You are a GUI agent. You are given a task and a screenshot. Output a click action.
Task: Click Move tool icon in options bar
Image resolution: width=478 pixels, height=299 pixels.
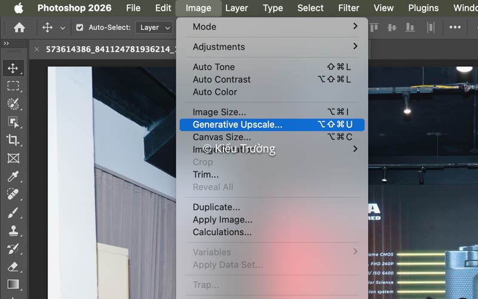coord(47,28)
